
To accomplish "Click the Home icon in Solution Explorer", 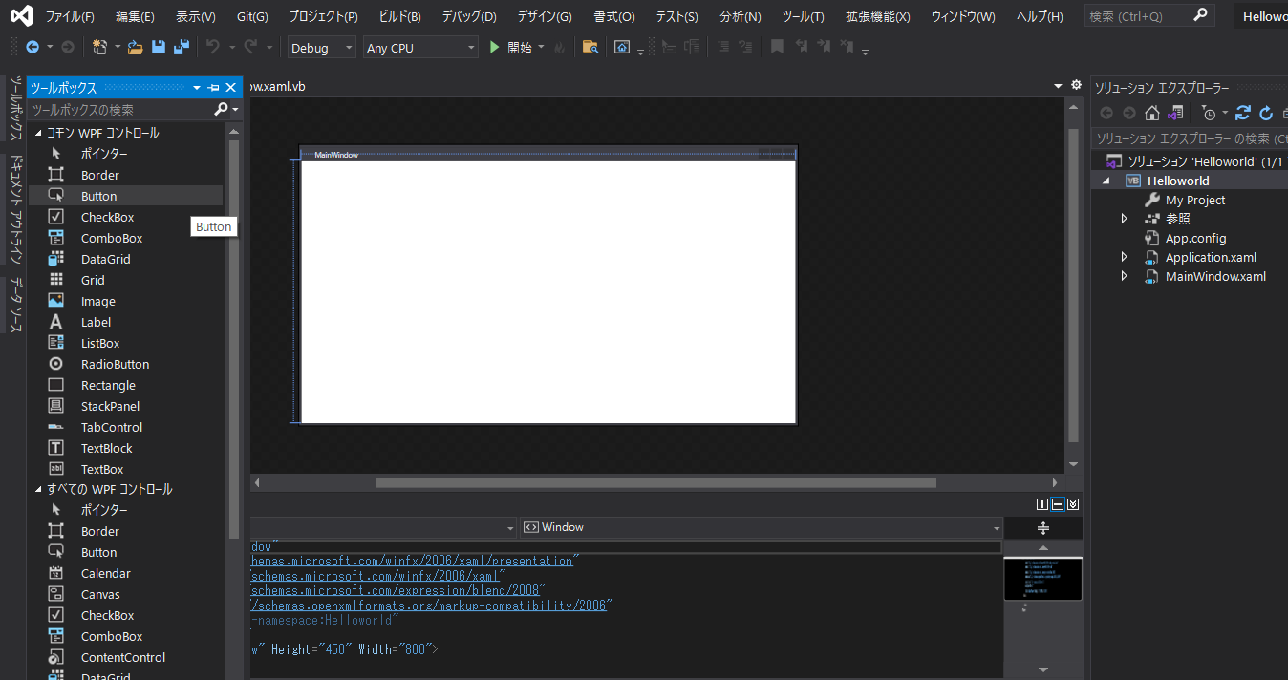I will click(1152, 113).
